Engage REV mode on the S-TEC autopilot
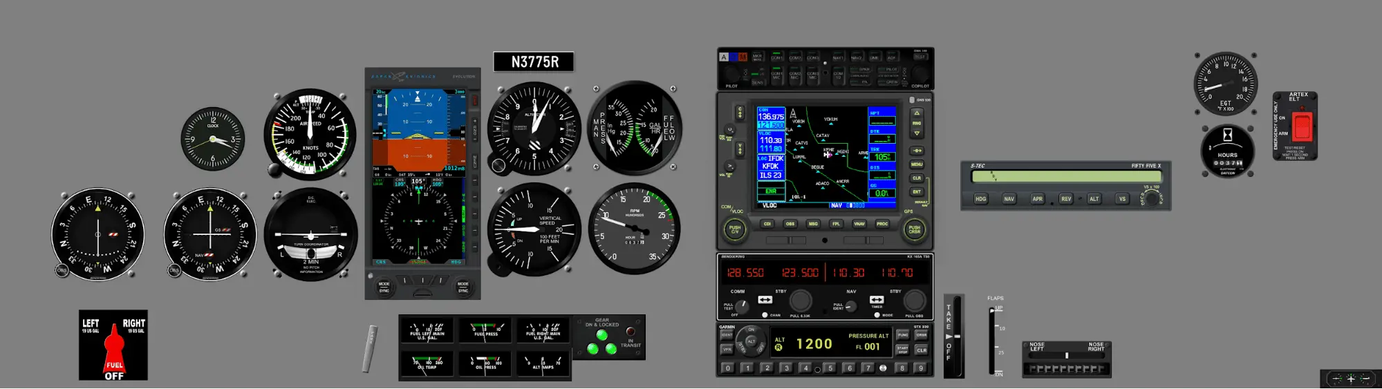This screenshot has width=1382, height=389. (x=1065, y=199)
